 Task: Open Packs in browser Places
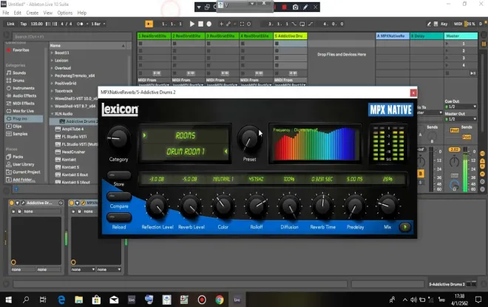[x=18, y=157]
